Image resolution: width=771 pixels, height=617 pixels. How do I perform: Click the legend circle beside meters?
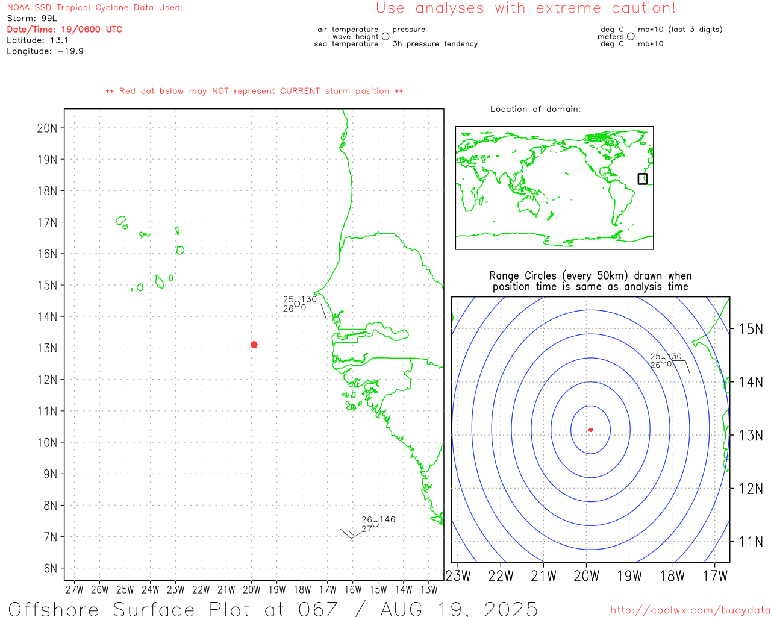click(x=631, y=37)
